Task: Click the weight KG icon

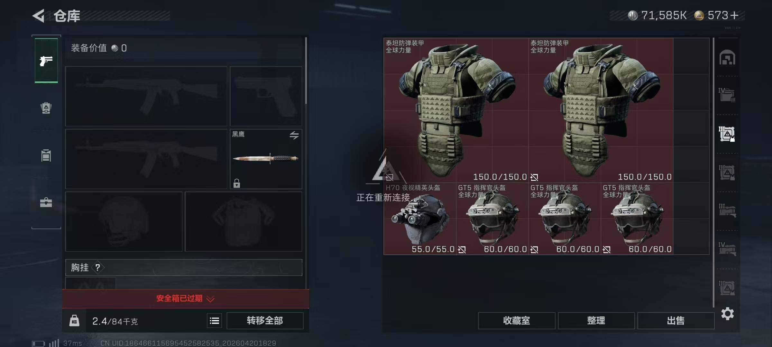Action: pos(74,321)
